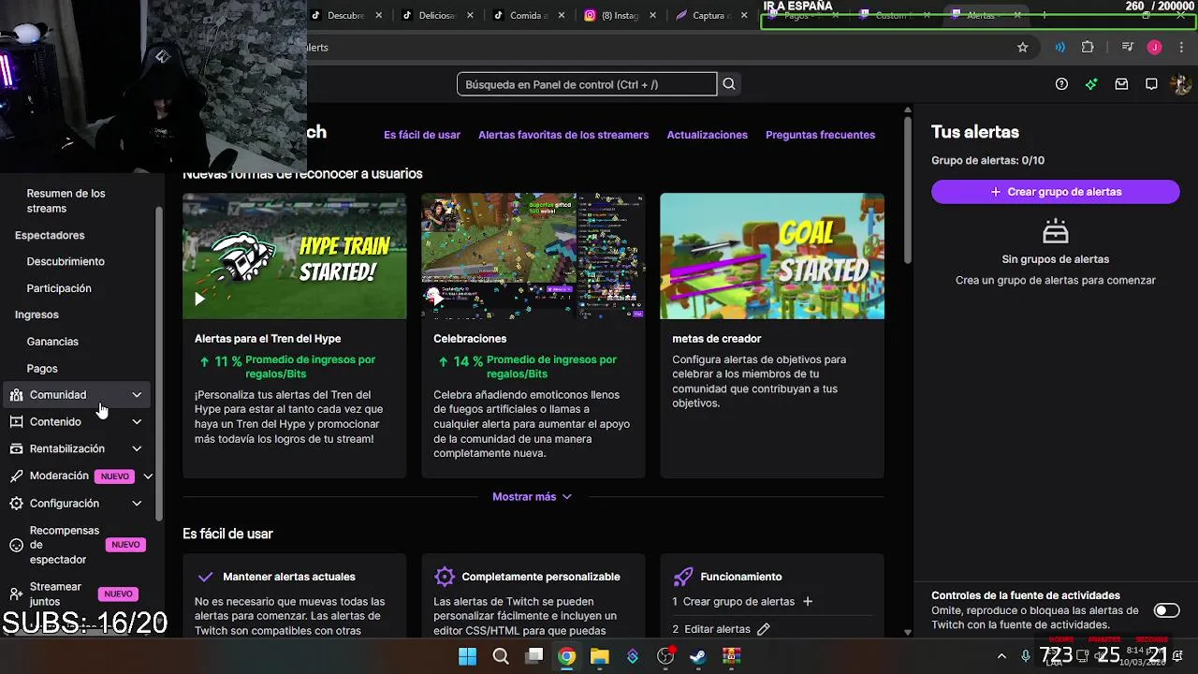
Task: Play the Hype Train Started video thumbnail
Action: pos(294,256)
